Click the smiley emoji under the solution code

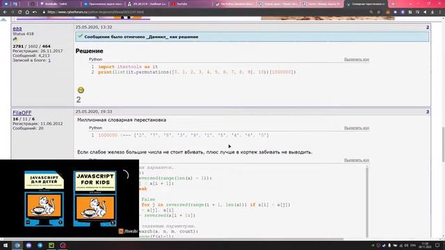tap(81, 90)
